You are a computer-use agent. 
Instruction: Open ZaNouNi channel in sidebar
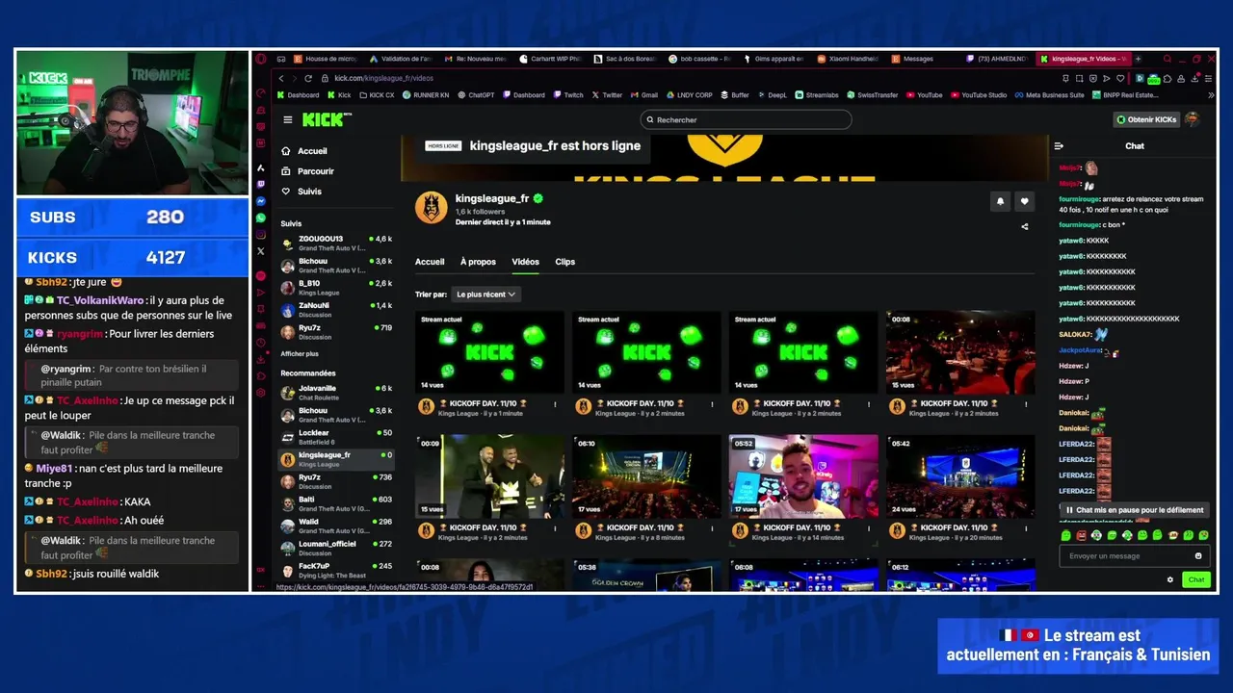coord(336,310)
